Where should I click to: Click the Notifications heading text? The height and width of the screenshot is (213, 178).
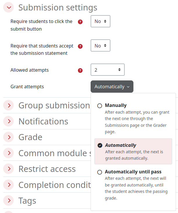tap(43, 121)
